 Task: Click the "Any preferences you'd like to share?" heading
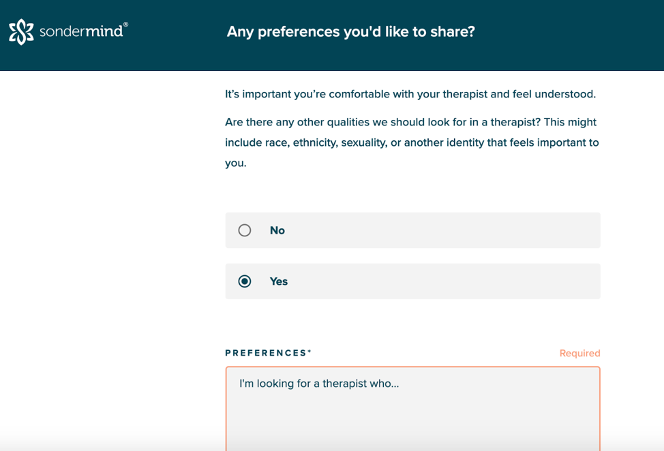[350, 32]
